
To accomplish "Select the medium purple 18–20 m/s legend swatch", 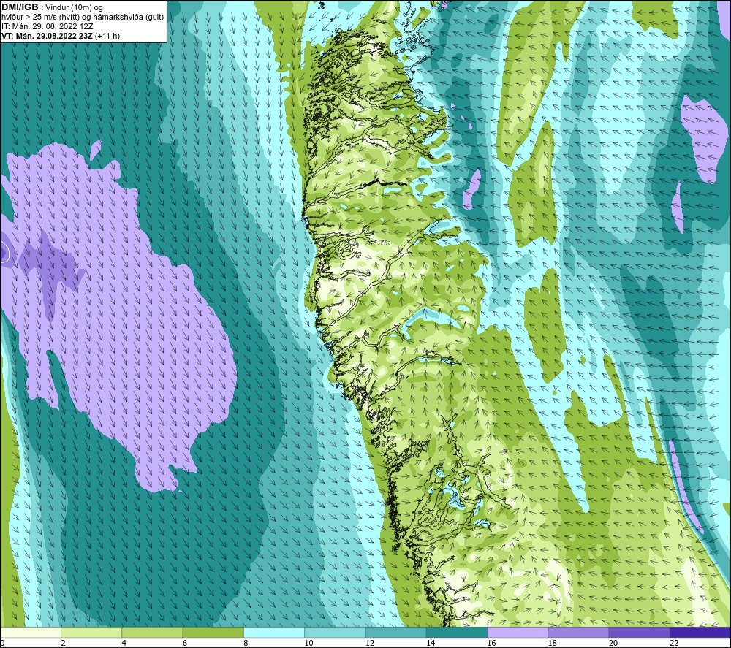I will [578, 633].
